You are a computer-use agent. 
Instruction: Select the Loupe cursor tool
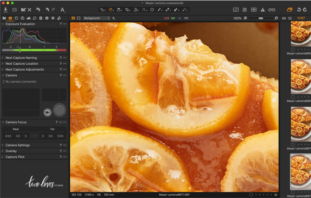[119, 10]
